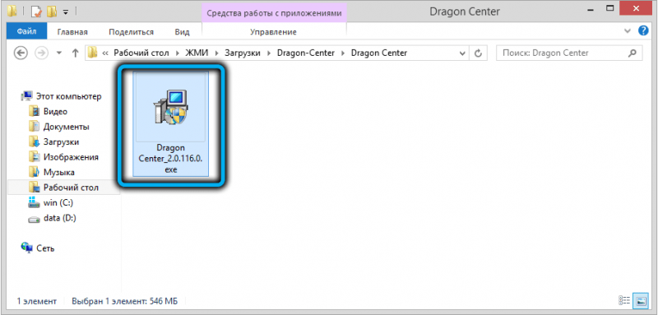
Task: Click the Forward navigation arrow
Action: tap(43, 53)
